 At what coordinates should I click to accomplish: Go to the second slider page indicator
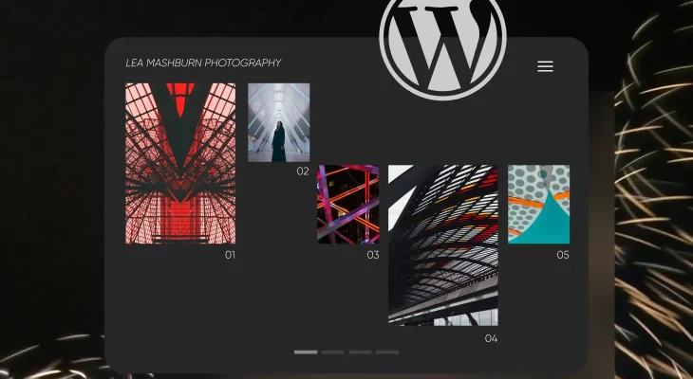(333, 352)
